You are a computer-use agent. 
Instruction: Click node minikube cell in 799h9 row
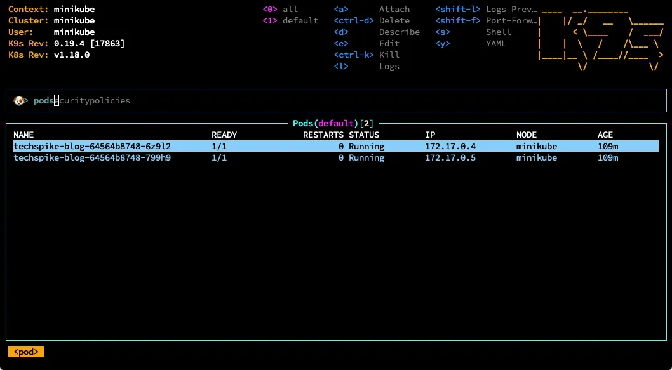click(537, 158)
